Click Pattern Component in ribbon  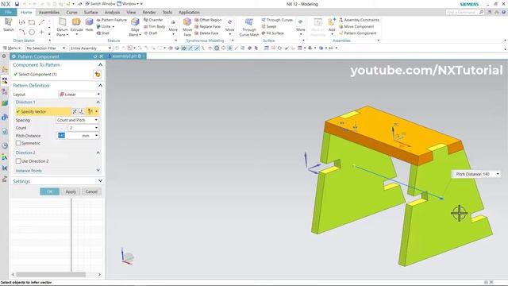(x=358, y=33)
